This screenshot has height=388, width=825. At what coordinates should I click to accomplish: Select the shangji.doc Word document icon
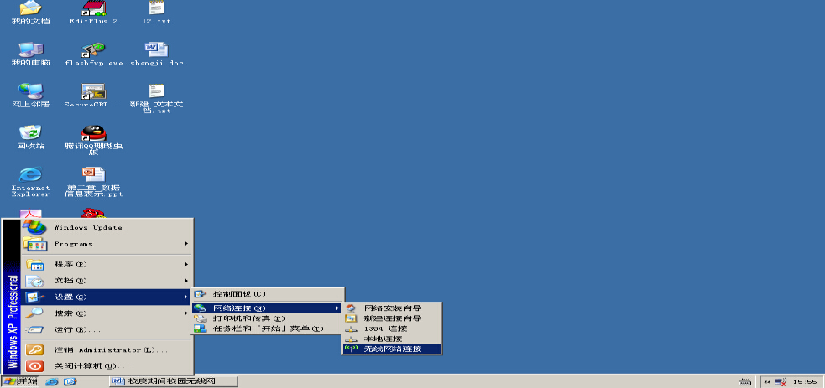(x=156, y=51)
